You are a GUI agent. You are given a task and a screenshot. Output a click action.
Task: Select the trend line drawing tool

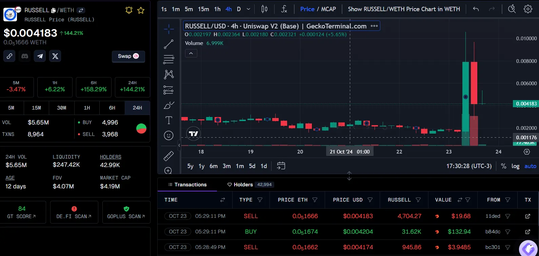pos(168,44)
